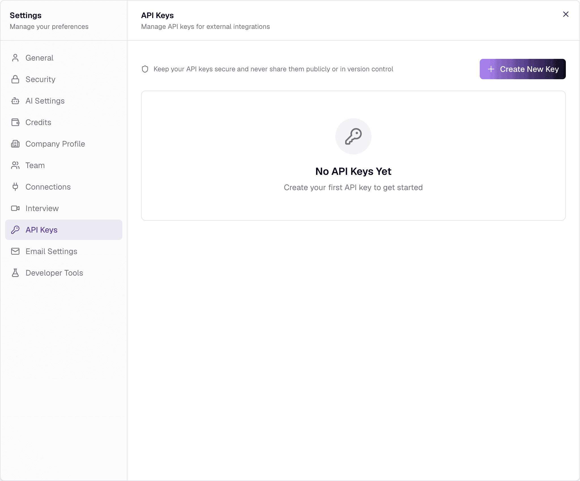Click the Create New Key button
This screenshot has width=580, height=481.
[x=523, y=69]
